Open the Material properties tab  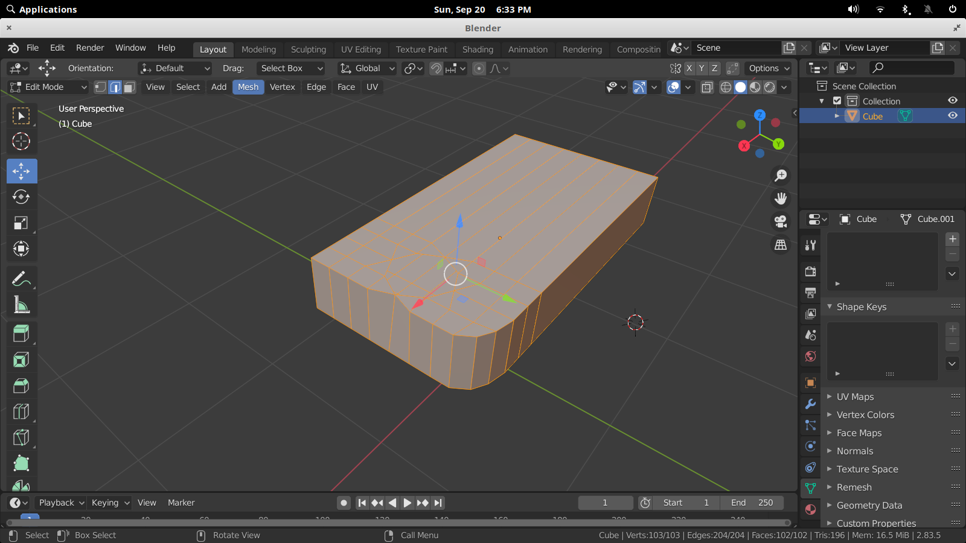810,509
